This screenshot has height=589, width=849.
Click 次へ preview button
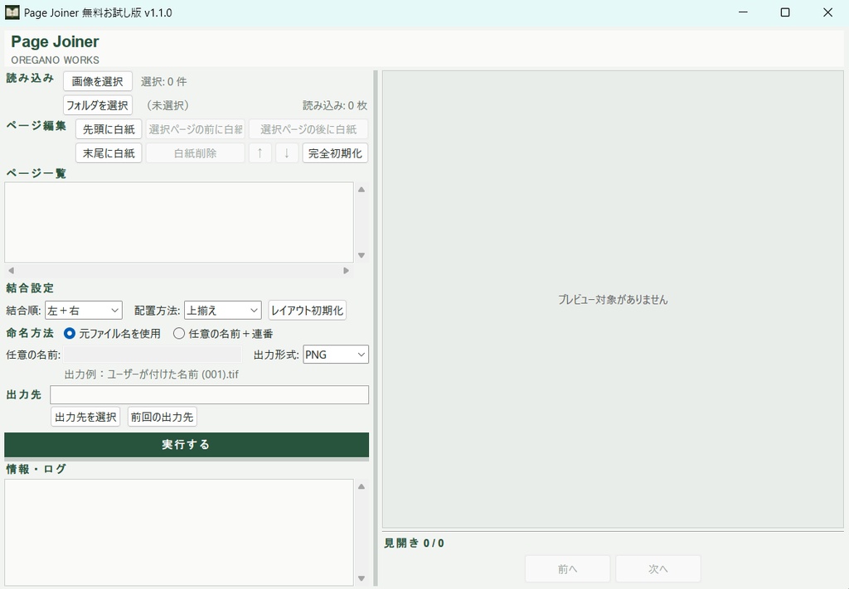point(657,569)
